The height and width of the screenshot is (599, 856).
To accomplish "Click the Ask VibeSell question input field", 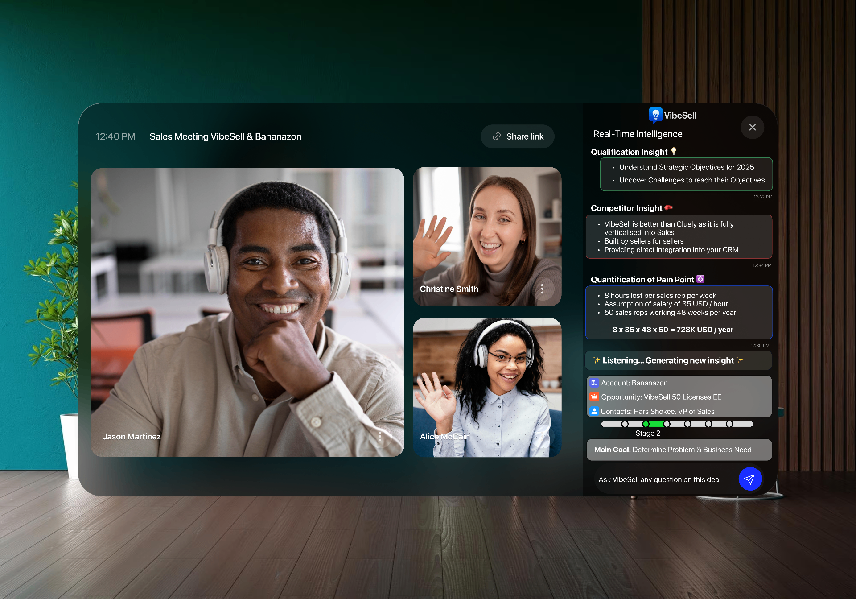I will [x=660, y=479].
